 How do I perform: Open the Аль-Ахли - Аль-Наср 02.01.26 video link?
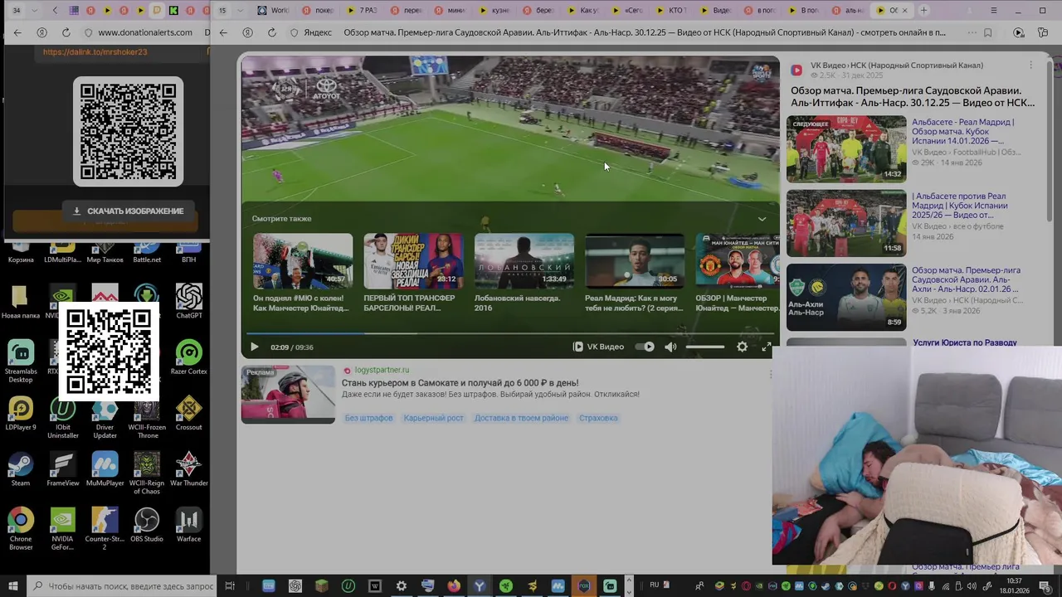pyautogui.click(x=966, y=279)
